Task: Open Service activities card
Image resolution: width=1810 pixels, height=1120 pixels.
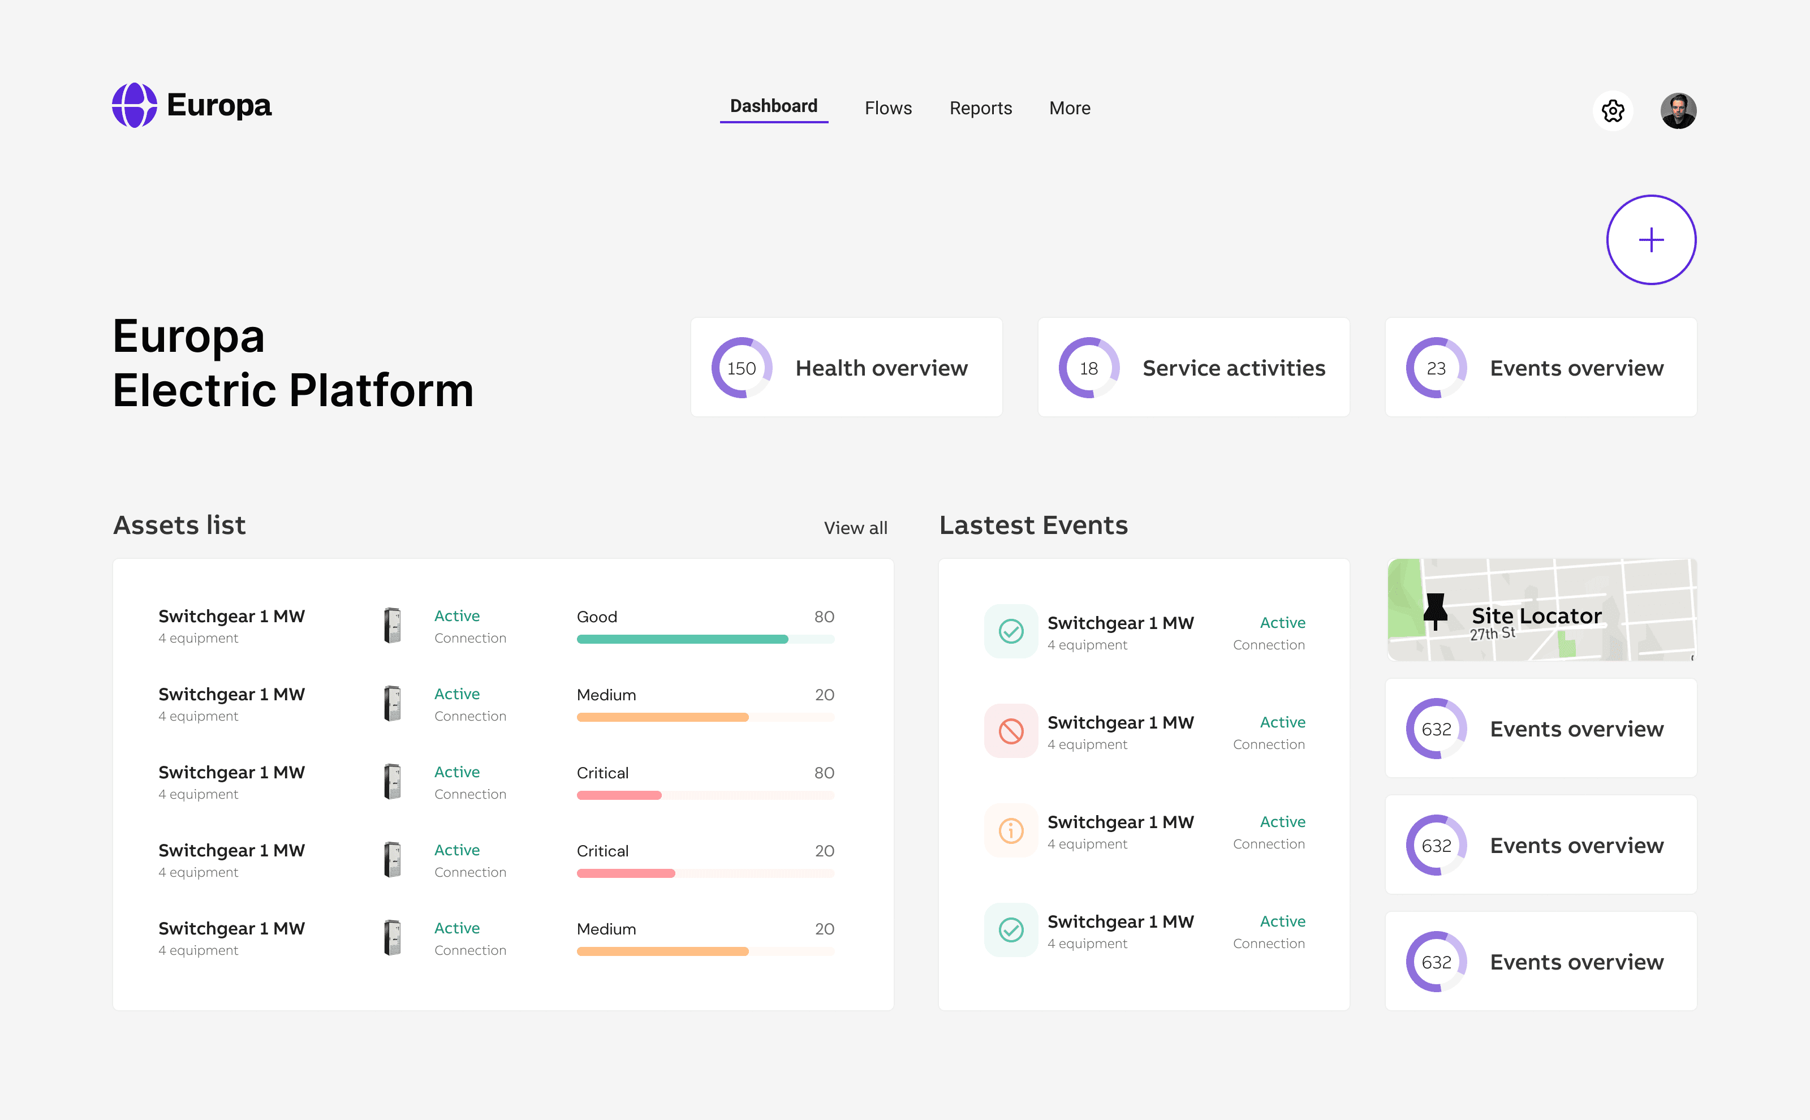Action: point(1193,368)
